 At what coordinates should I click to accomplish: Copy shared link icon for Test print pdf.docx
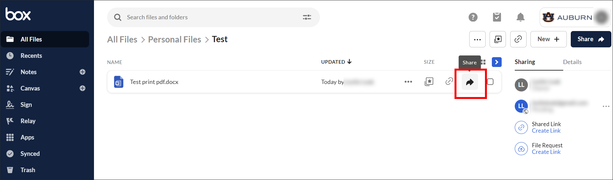449,81
